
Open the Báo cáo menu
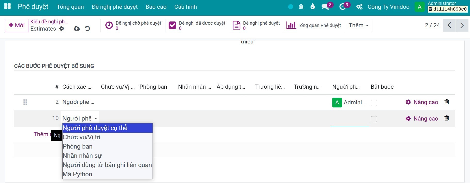click(x=156, y=7)
